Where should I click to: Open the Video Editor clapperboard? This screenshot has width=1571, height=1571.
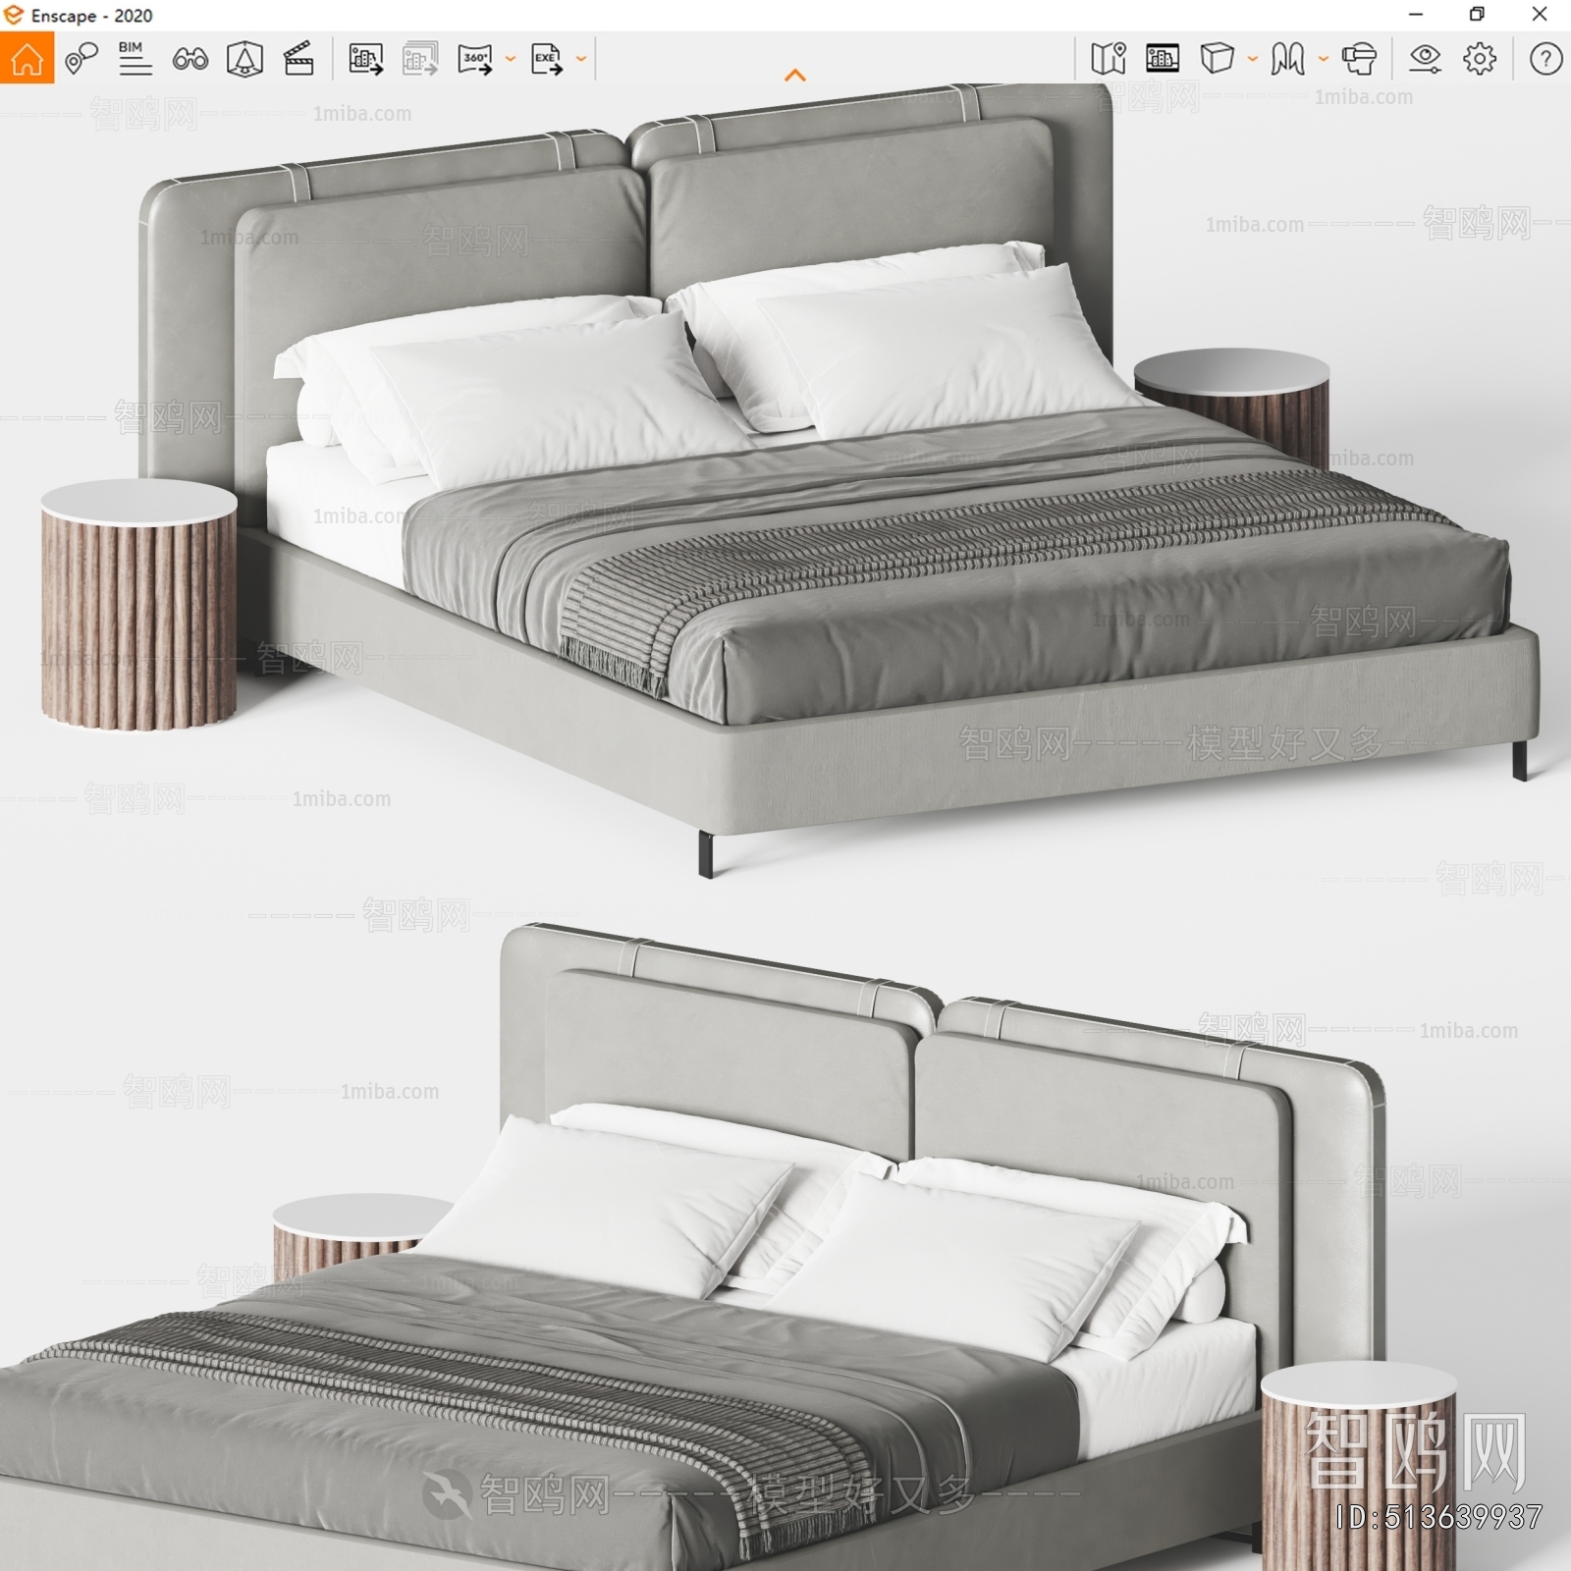click(298, 59)
